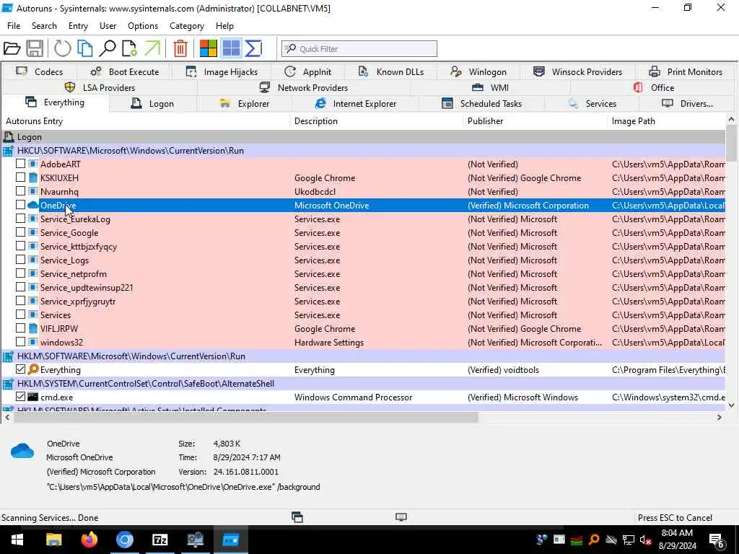Switch to the Scheduled Tasks tab

coord(481,104)
